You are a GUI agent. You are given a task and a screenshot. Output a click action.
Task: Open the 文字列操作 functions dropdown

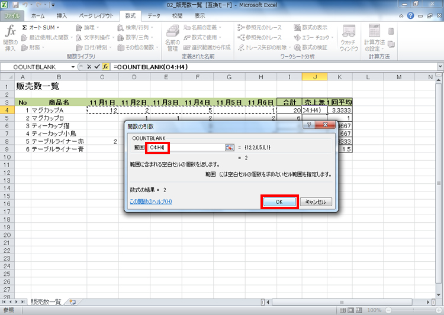95,37
